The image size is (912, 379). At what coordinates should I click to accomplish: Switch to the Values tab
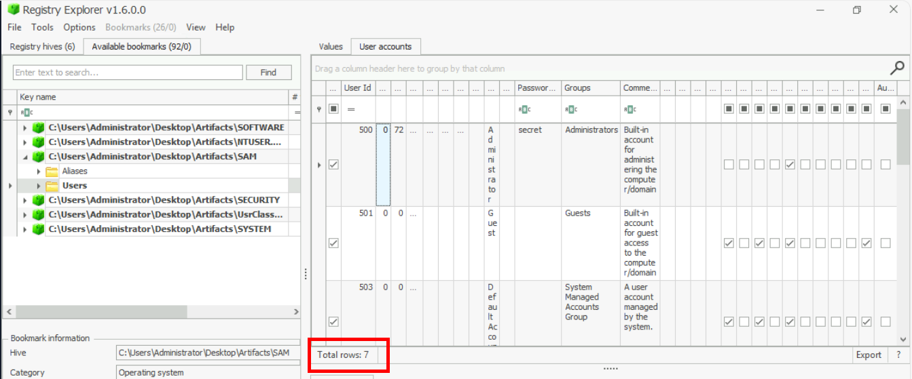point(331,47)
